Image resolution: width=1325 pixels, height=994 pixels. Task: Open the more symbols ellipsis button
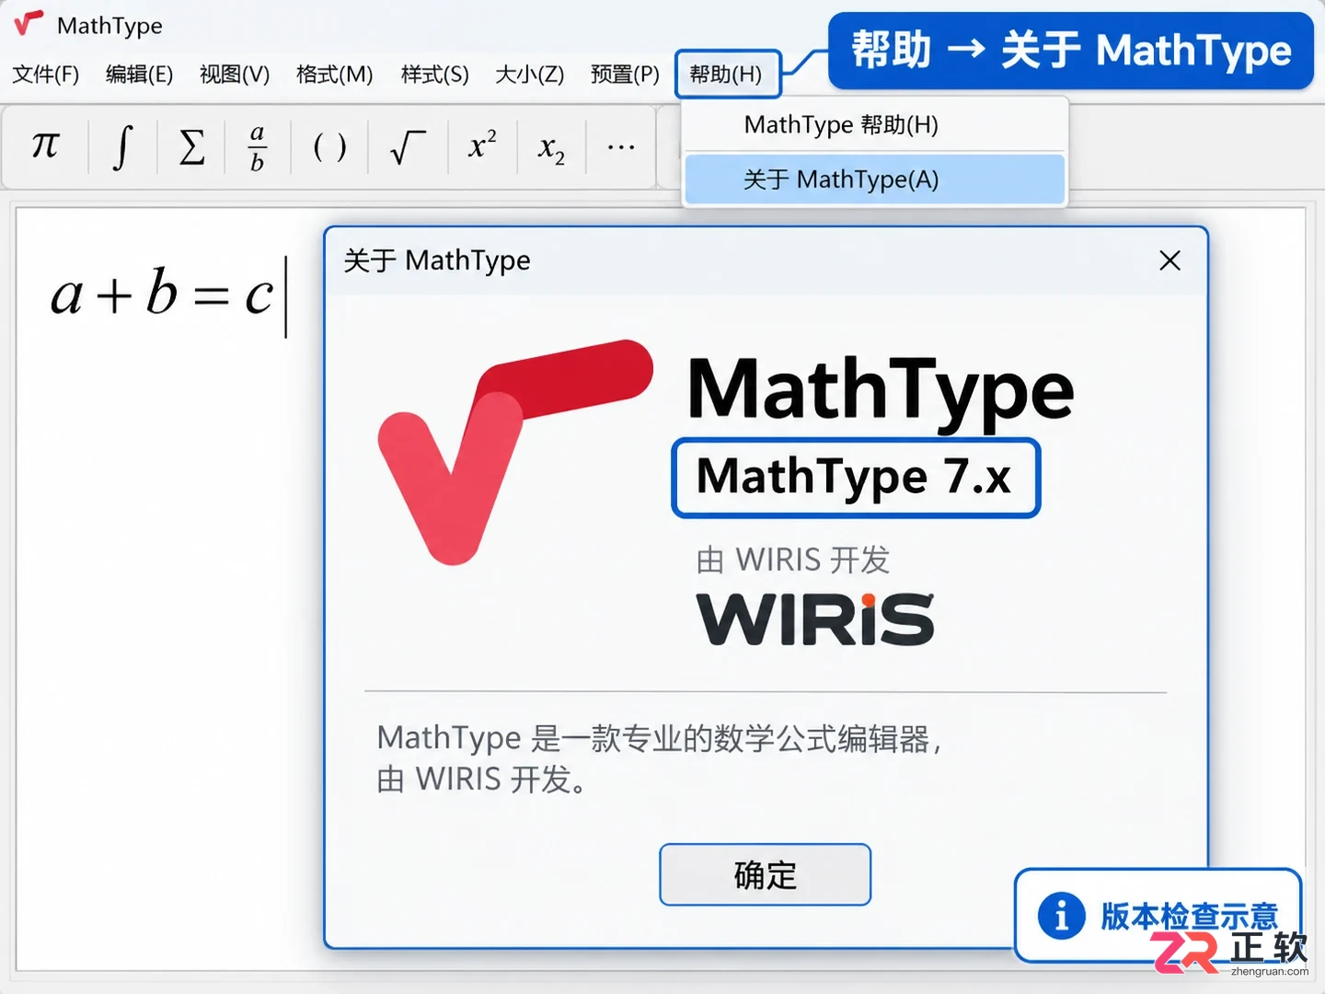click(x=621, y=146)
